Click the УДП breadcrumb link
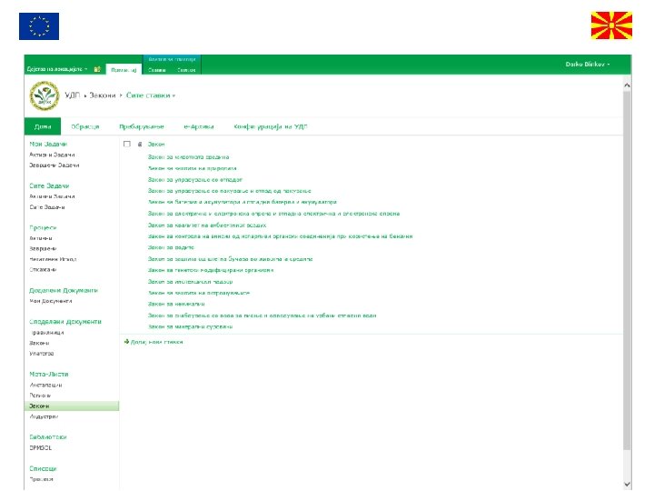 (x=72, y=95)
